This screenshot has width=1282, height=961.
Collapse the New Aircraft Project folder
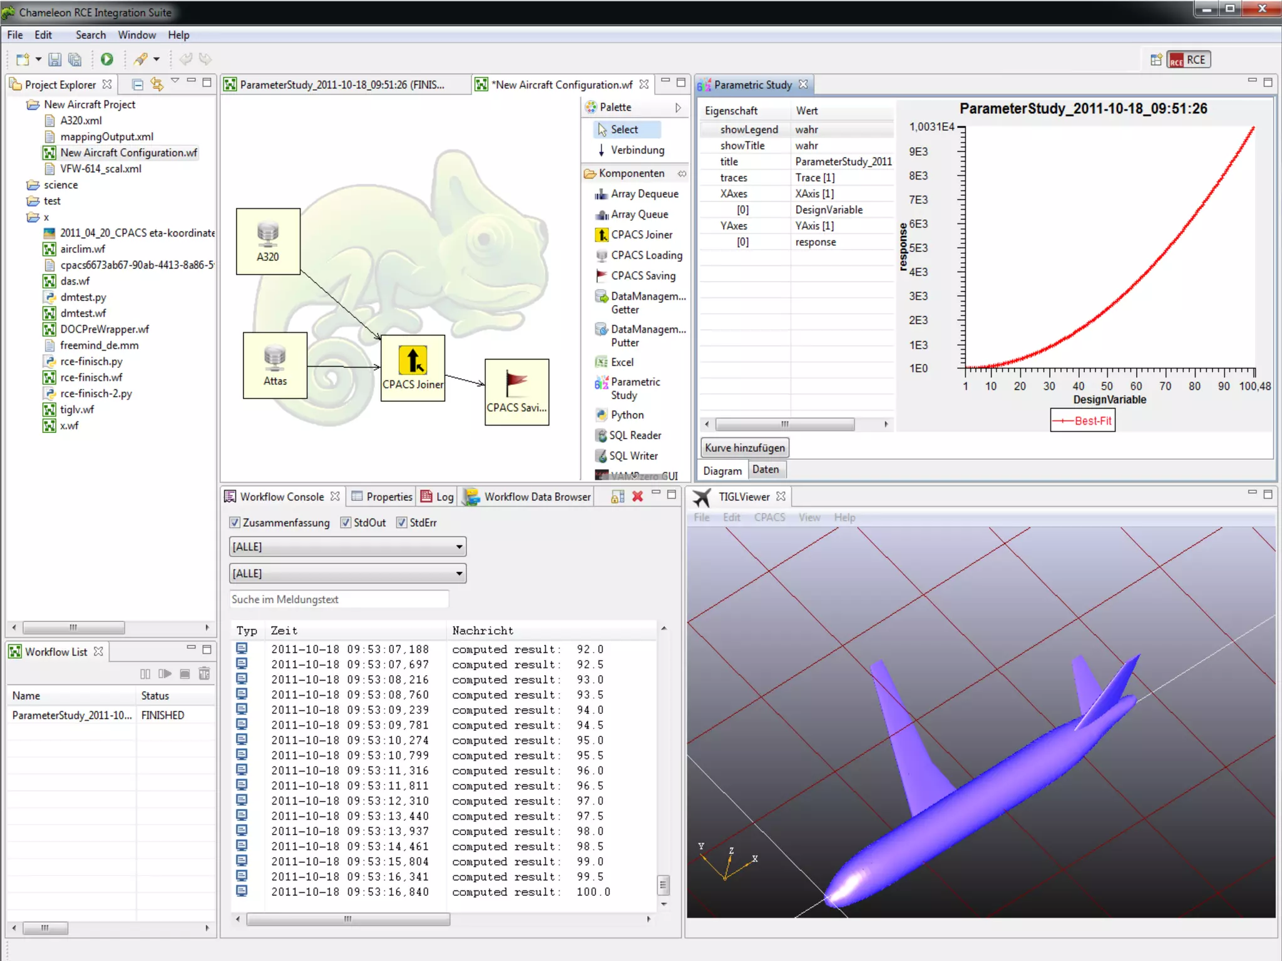tap(33, 104)
